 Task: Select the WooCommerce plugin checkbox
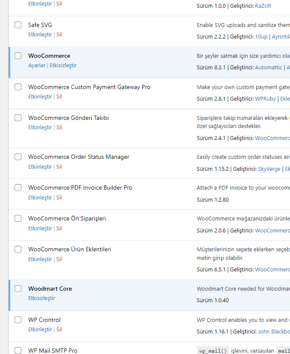point(18,56)
